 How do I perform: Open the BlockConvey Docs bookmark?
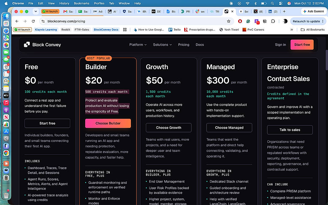tap(106, 30)
